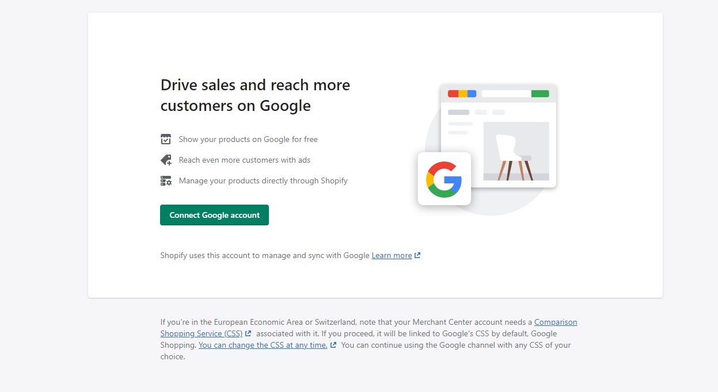
Task: Click 'Manage your products directly through Shopify' text
Action: coord(263,180)
